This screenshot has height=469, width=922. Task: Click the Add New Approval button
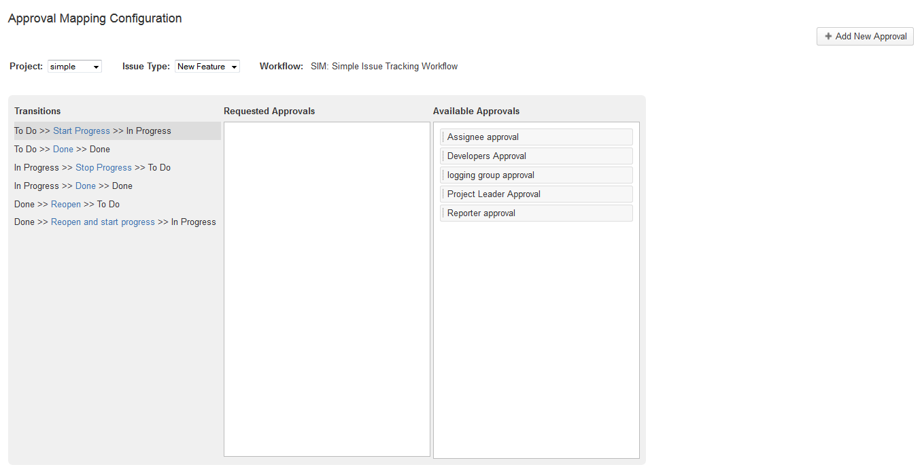tap(865, 37)
